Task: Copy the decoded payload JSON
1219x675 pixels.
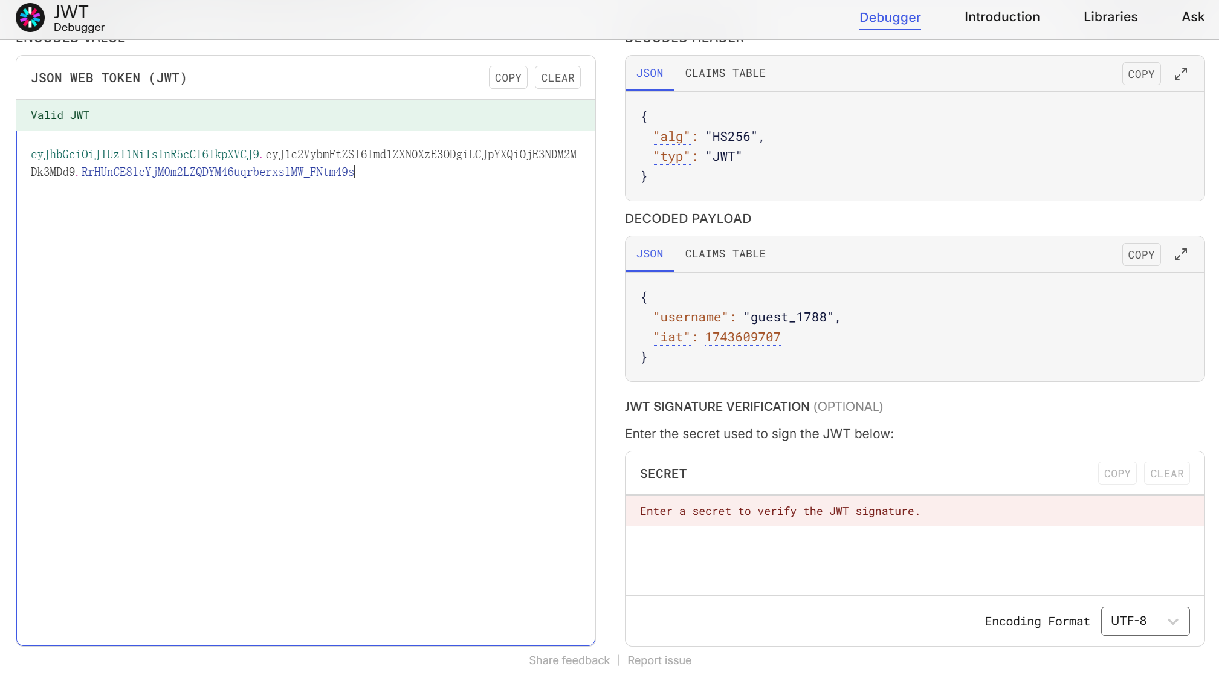Action: click(1140, 254)
